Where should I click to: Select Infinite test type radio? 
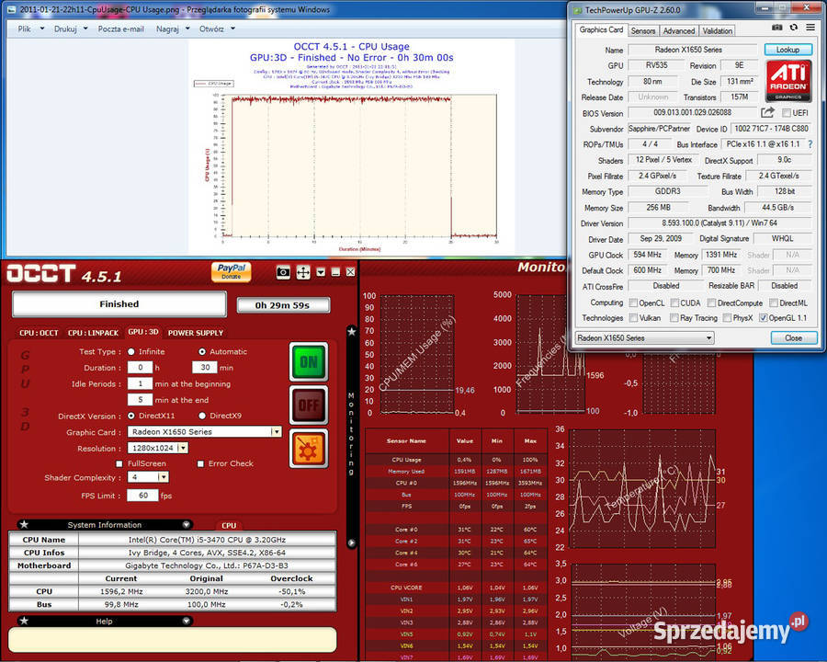click(131, 351)
